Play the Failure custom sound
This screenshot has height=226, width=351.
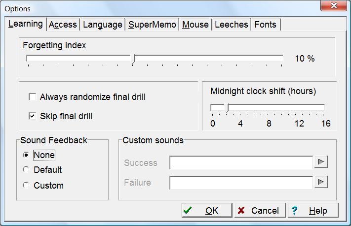pyautogui.click(x=321, y=183)
